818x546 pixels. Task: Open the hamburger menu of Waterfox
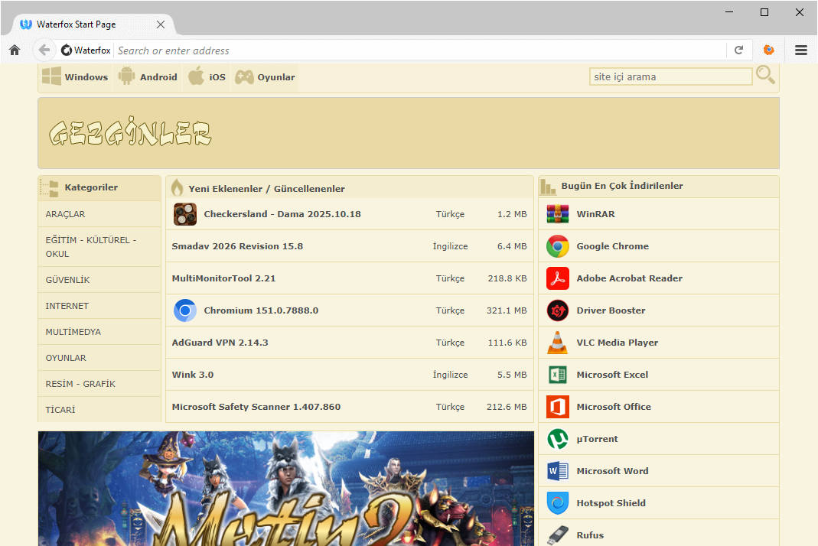801,50
